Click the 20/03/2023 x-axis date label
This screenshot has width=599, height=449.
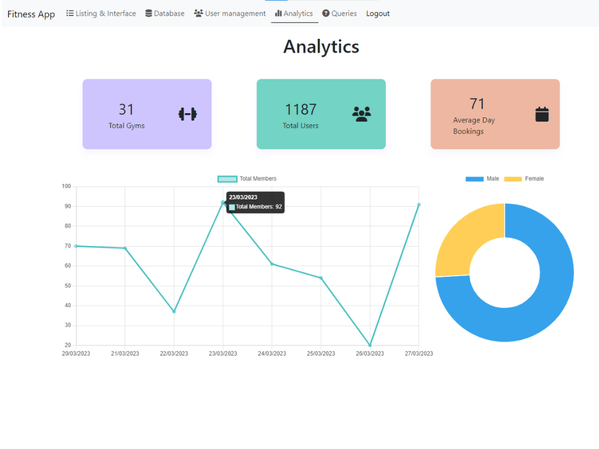pos(76,354)
